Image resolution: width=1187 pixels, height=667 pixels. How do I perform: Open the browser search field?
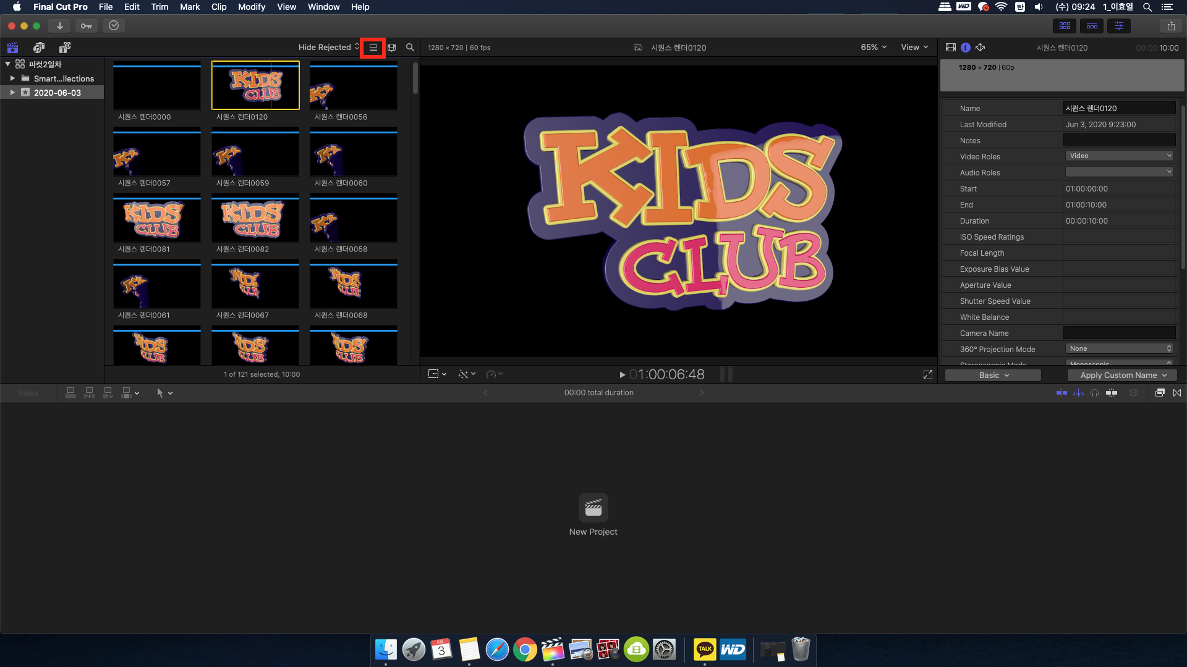coord(409,47)
